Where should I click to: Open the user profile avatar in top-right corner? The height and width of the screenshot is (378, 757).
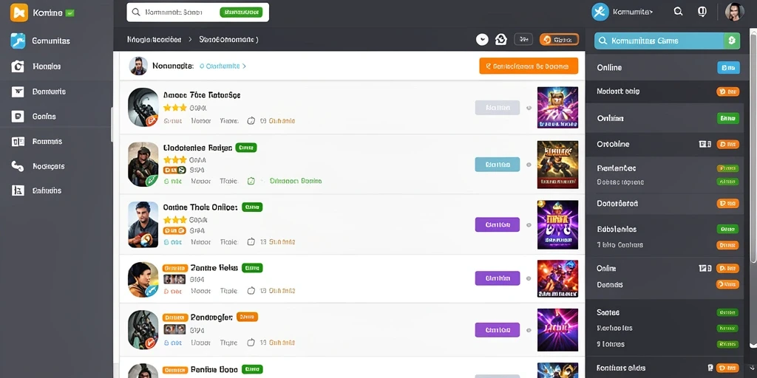coord(734,12)
